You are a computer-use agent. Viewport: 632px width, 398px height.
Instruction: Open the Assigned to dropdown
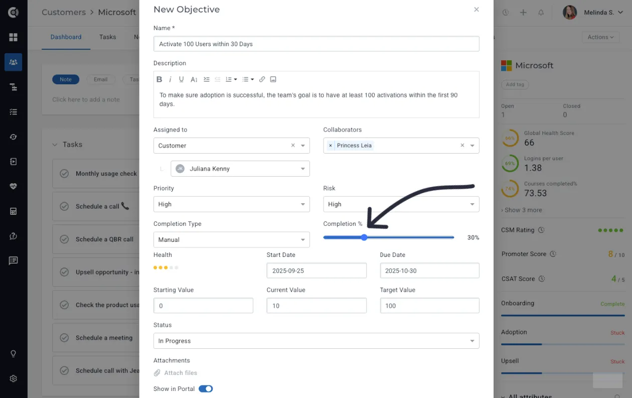click(231, 146)
